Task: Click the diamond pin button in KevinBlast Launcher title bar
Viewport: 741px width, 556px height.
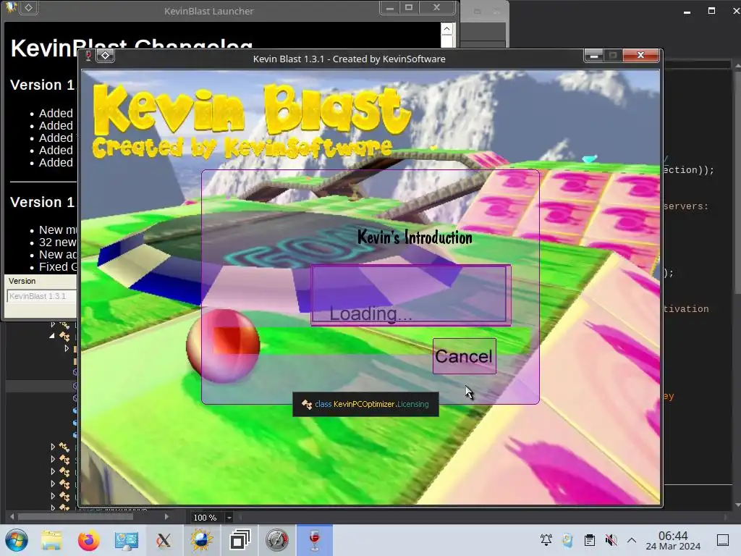Action: click(x=28, y=7)
